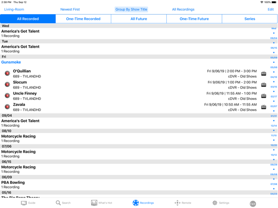Change the Living-Room DVR selection
The image size is (278, 208).
pos(14,10)
